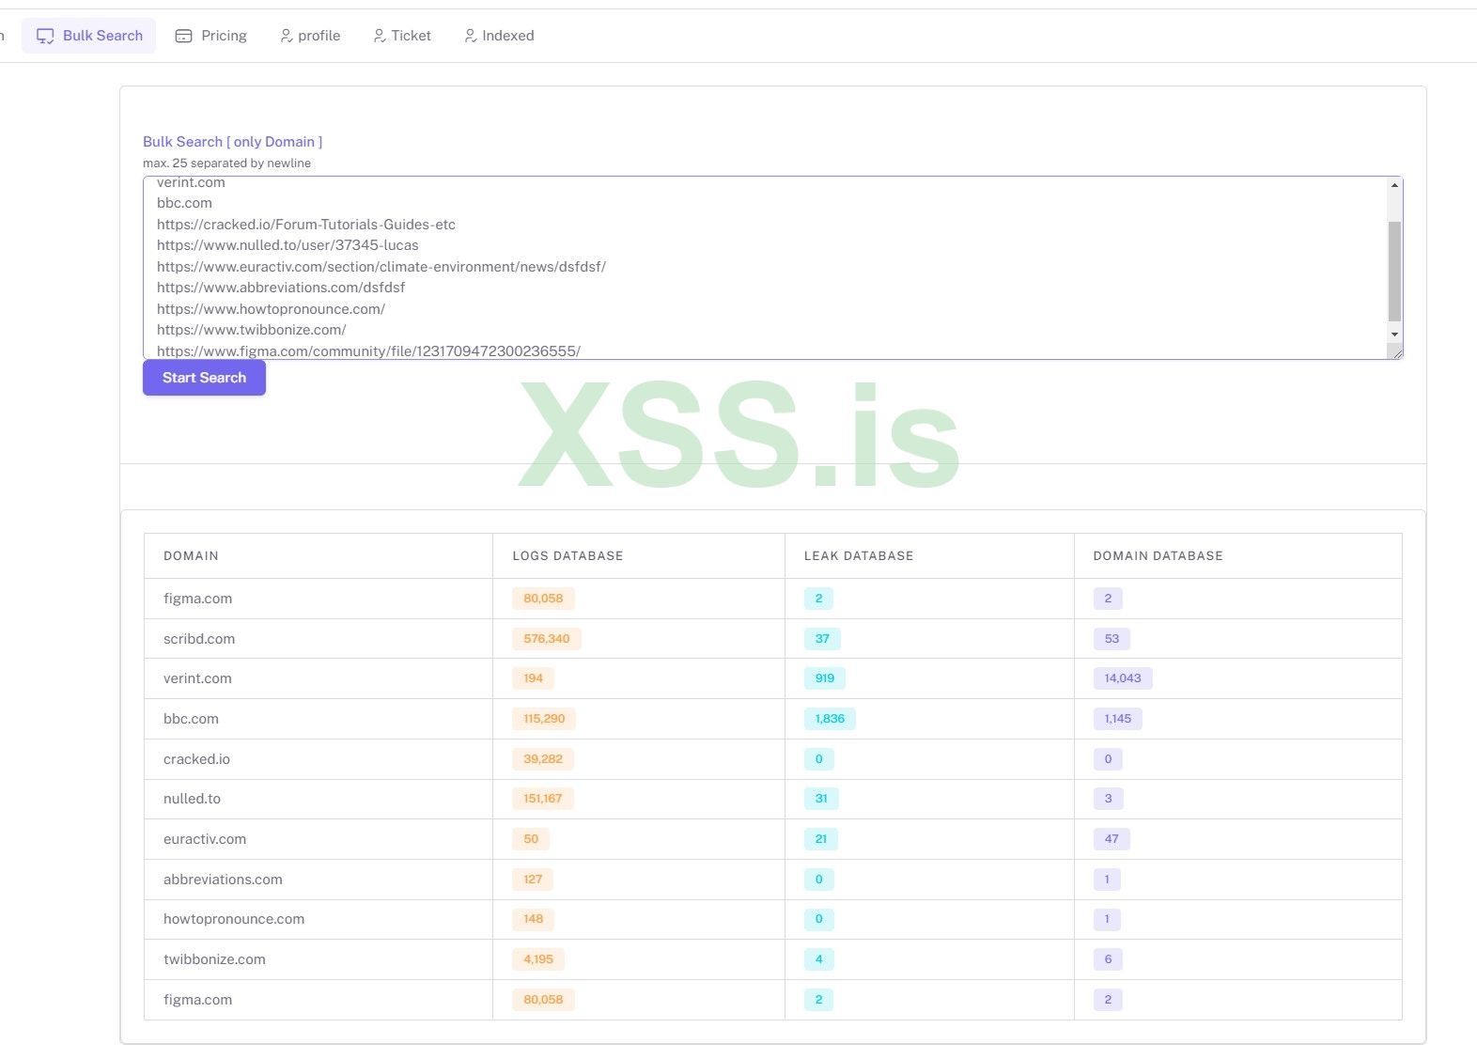The height and width of the screenshot is (1059, 1477).
Task: Open the Bulk Search tab
Action: [x=89, y=36]
